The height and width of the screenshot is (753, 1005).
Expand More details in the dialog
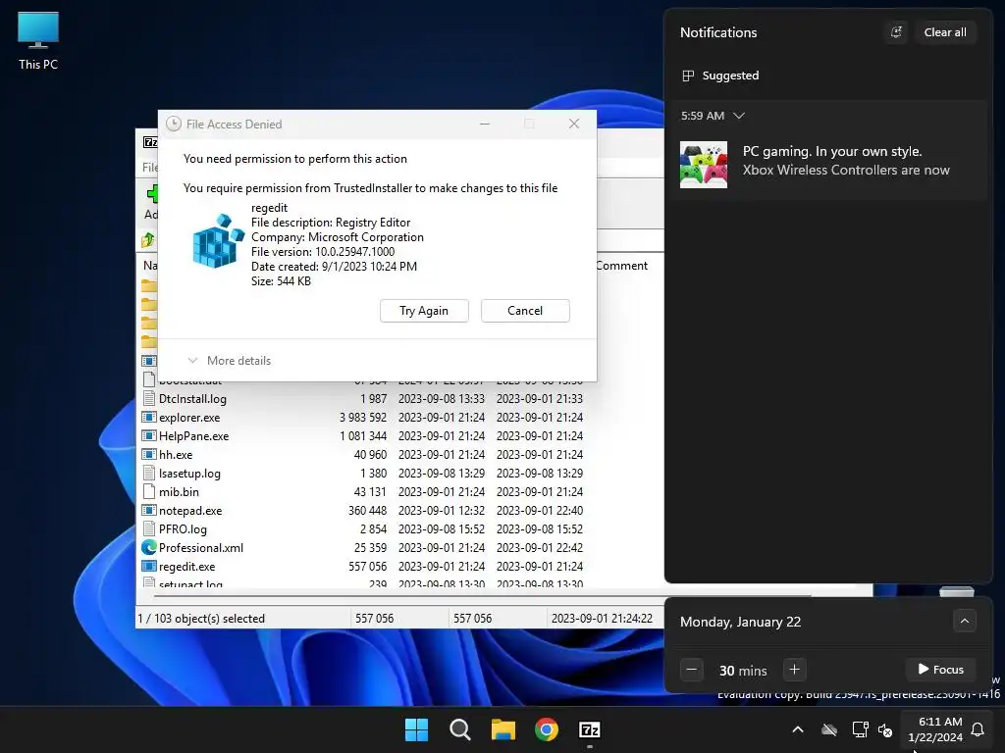click(230, 361)
